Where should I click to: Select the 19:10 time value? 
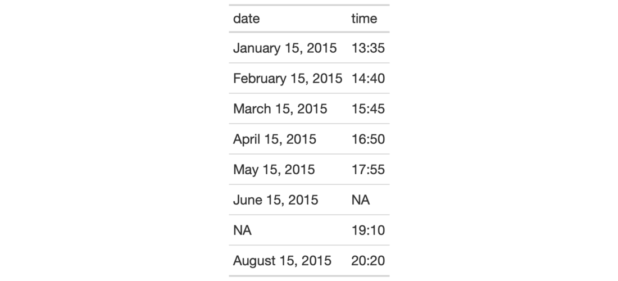368,230
